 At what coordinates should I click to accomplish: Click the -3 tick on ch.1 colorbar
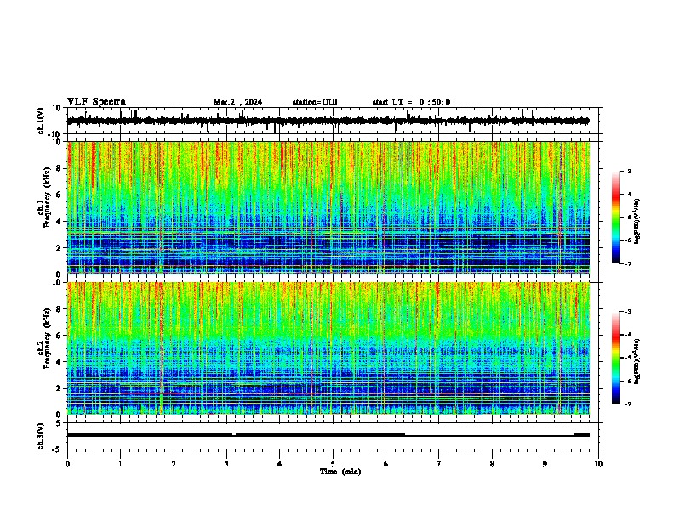627,172
